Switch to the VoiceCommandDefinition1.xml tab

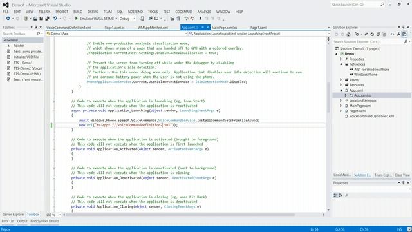point(69,28)
